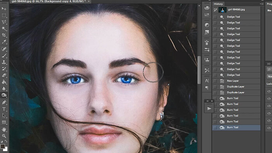Screen dimensions: 272x153
Task: Select the Move tool
Action: [x=4, y=9]
